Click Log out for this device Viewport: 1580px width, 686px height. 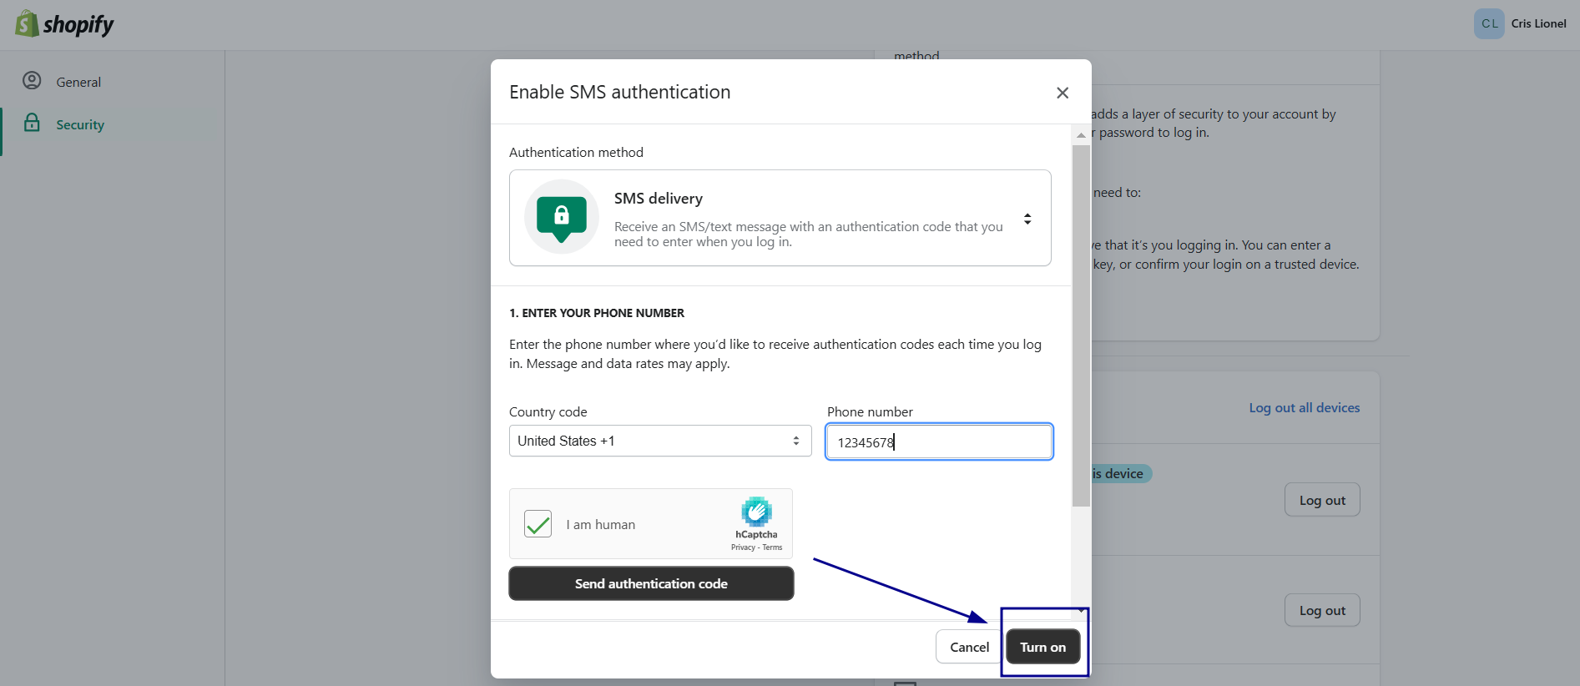[x=1322, y=500]
